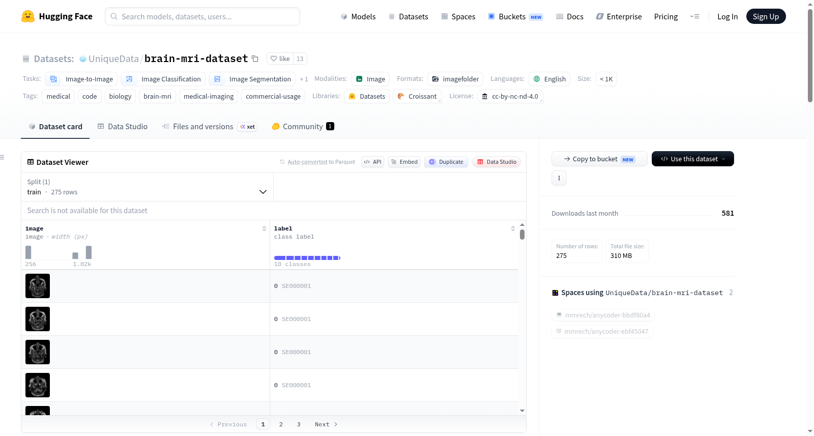
Task: Open the Auto-converted to Parquet link
Action: [321, 162]
